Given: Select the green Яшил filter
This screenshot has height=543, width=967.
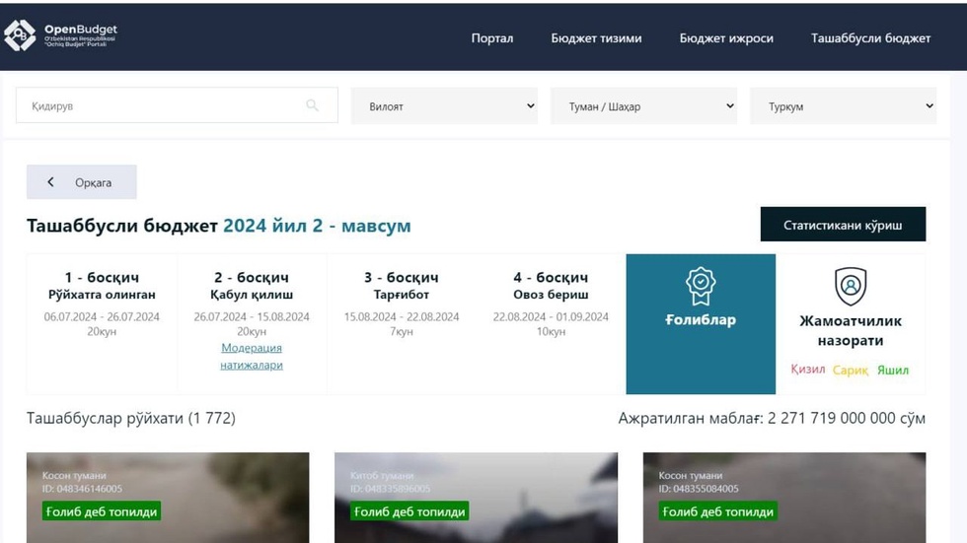Looking at the screenshot, I should point(893,371).
